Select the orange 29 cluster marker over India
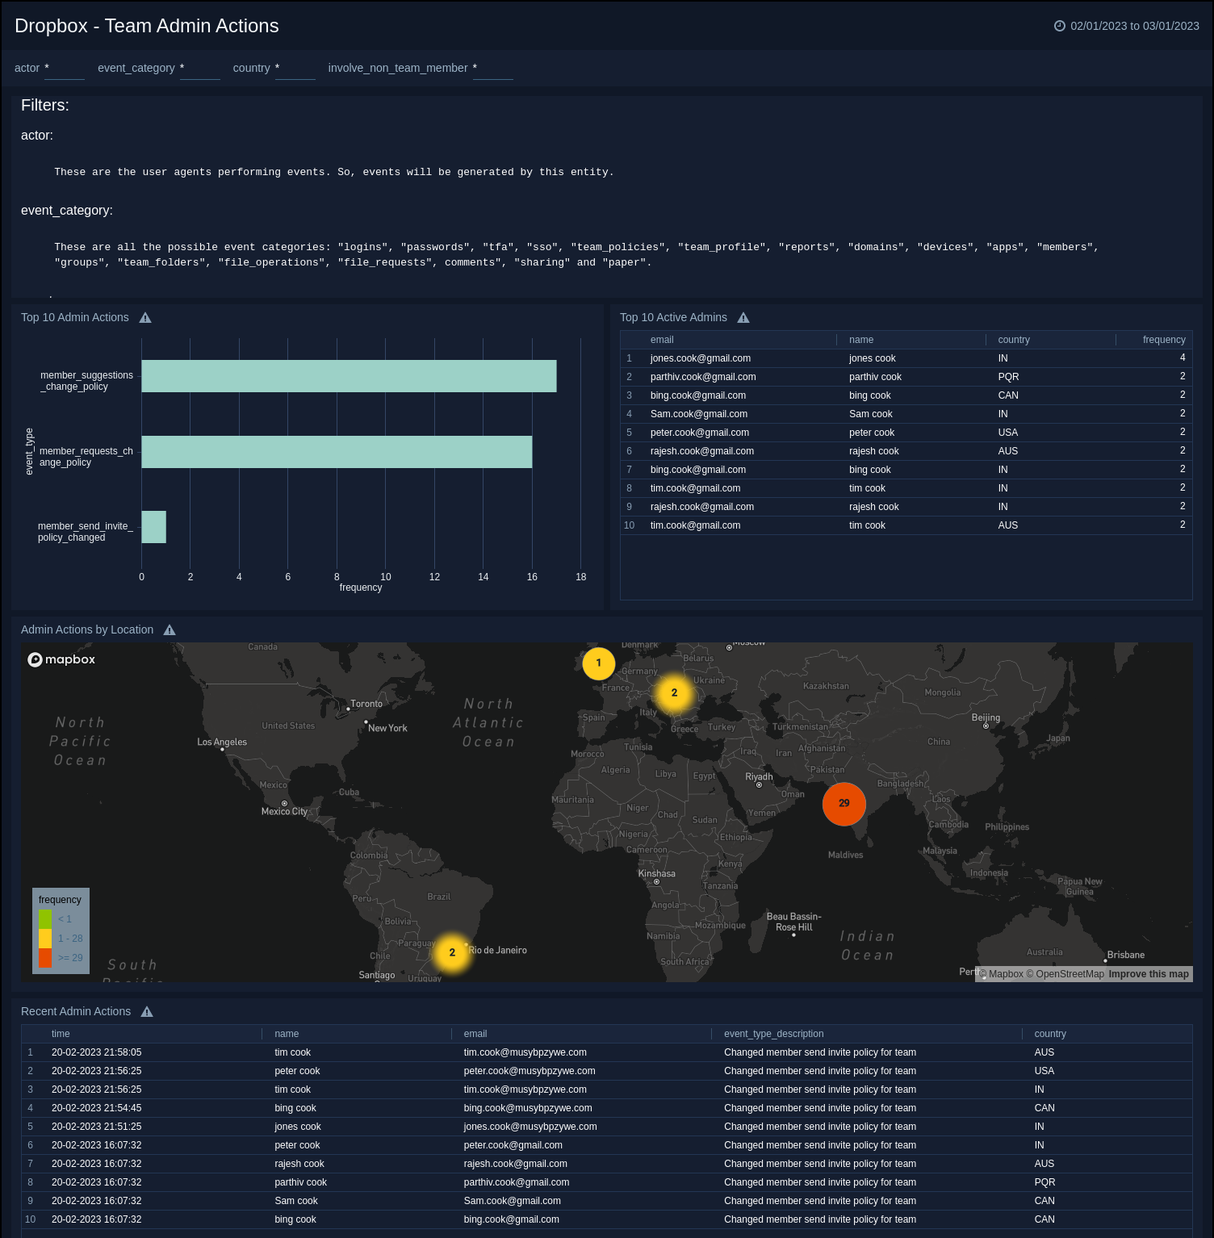Image resolution: width=1214 pixels, height=1238 pixels. click(x=844, y=803)
